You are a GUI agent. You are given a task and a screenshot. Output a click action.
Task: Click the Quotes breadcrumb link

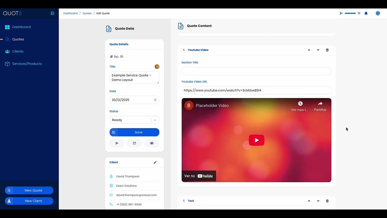87,13
